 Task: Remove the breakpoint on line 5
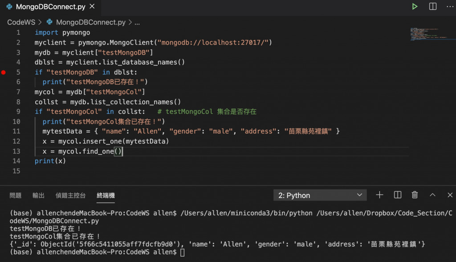4,72
